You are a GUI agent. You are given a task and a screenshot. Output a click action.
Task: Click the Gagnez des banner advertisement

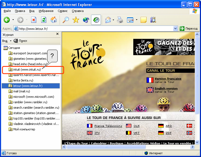(164, 47)
